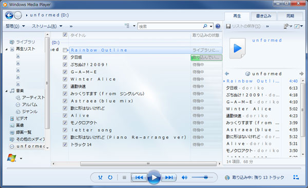
Task: Uncheck the 夕日坂 track checkbox
Action: coord(65,57)
